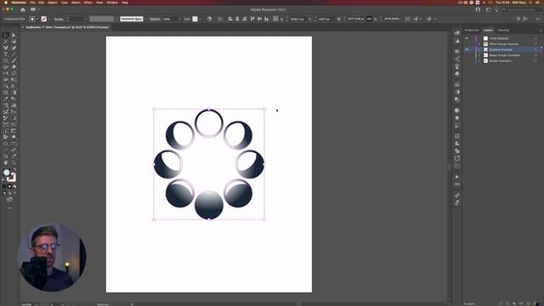Open the brush definition Basic dropdown

click(x=145, y=19)
